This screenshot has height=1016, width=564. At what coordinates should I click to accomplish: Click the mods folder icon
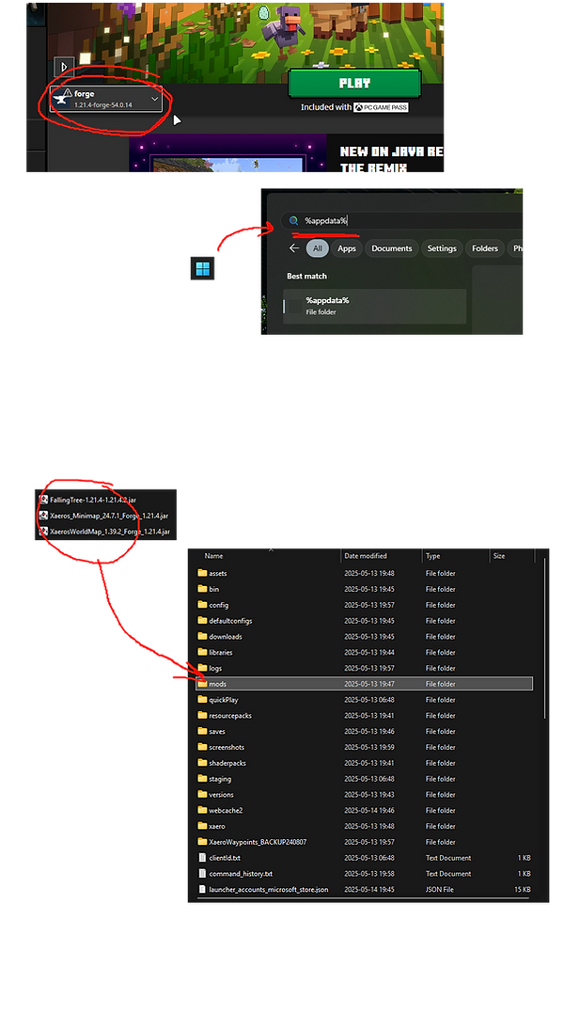tap(202, 684)
